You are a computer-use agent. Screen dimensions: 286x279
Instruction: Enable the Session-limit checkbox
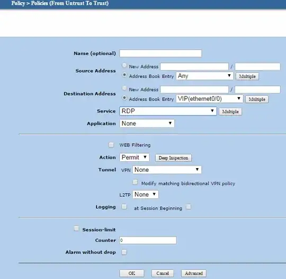click(x=76, y=229)
